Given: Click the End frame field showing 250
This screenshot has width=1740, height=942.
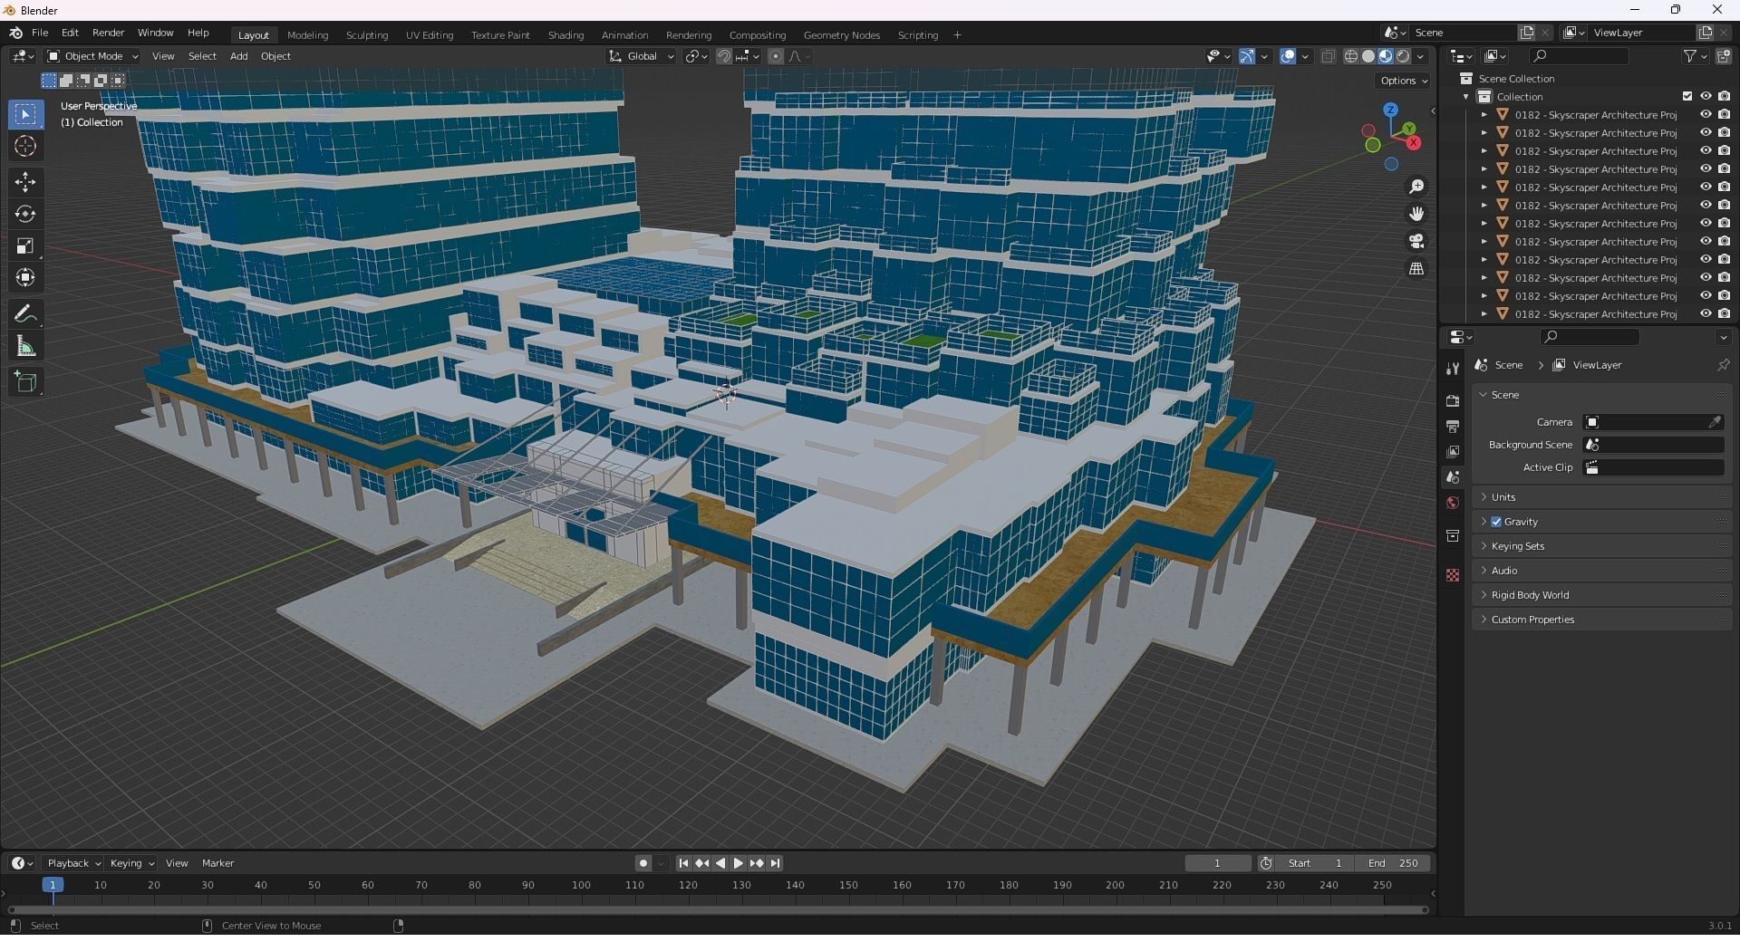Looking at the screenshot, I should [1394, 863].
